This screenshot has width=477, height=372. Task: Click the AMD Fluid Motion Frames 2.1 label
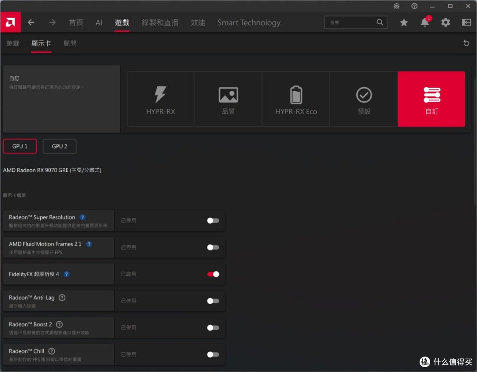tap(45, 244)
